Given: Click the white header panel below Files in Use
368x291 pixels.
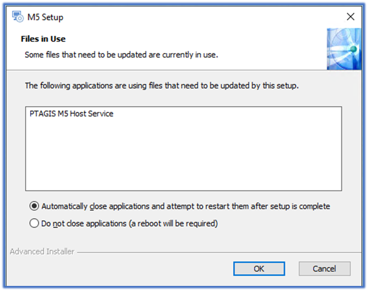Looking at the screenshot, I should pyautogui.click(x=164, y=64).
